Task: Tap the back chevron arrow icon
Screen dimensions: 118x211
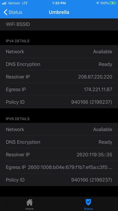Action: click(x=5, y=12)
